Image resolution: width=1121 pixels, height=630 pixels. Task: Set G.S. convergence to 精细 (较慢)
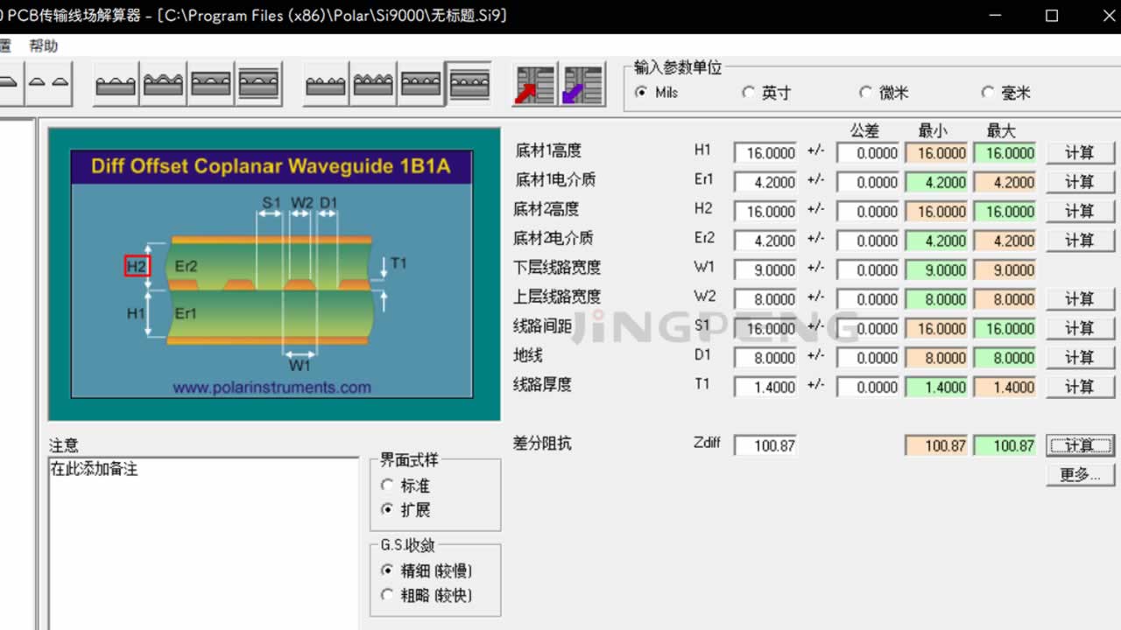[x=427, y=570]
